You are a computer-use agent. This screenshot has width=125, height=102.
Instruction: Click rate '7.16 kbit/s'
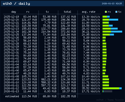point(91,50)
